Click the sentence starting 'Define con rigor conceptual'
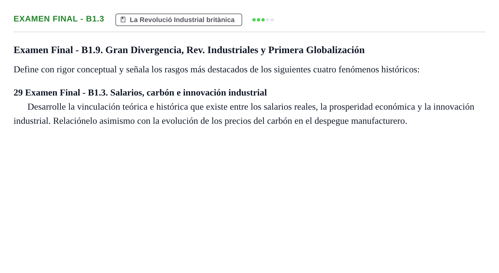The height and width of the screenshot is (273, 499). click(217, 69)
